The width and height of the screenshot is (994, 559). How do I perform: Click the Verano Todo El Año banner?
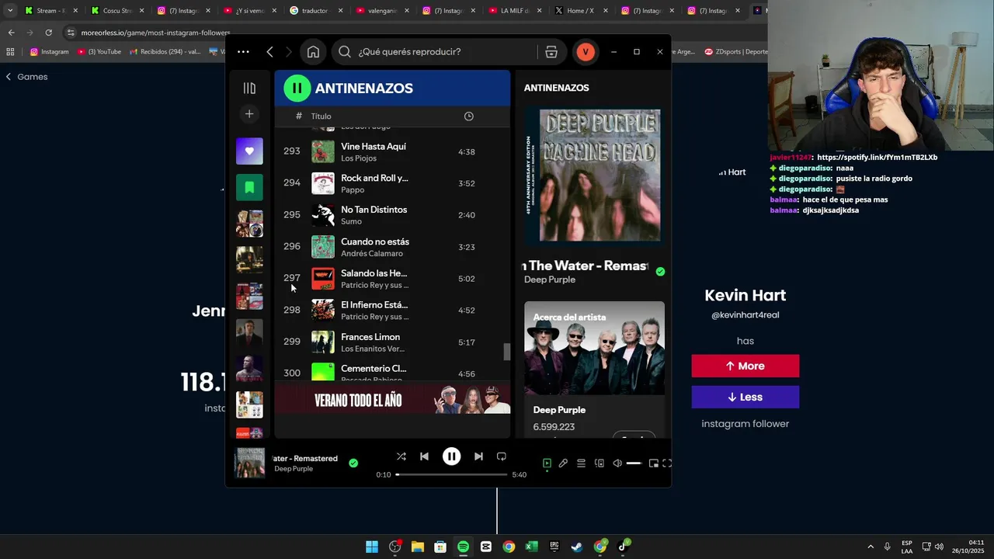[392, 400]
